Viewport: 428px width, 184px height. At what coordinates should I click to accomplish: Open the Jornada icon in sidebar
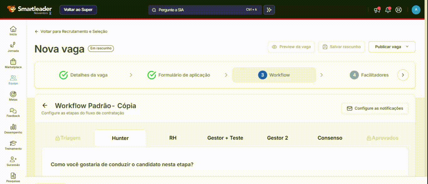[13, 45]
